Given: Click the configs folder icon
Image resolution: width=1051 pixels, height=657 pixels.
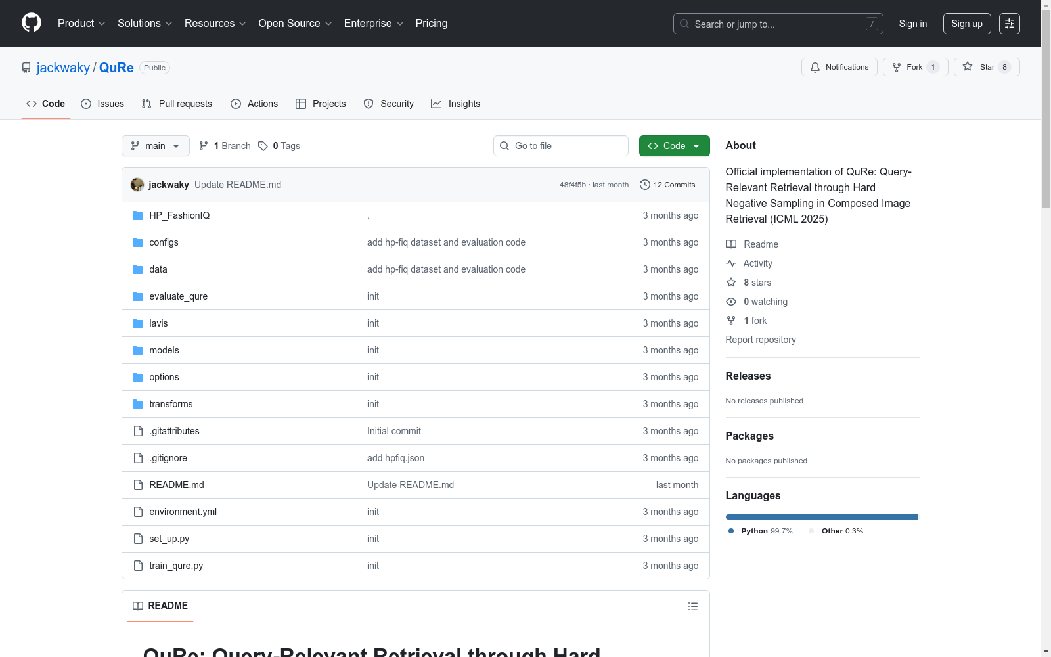Looking at the screenshot, I should point(138,242).
